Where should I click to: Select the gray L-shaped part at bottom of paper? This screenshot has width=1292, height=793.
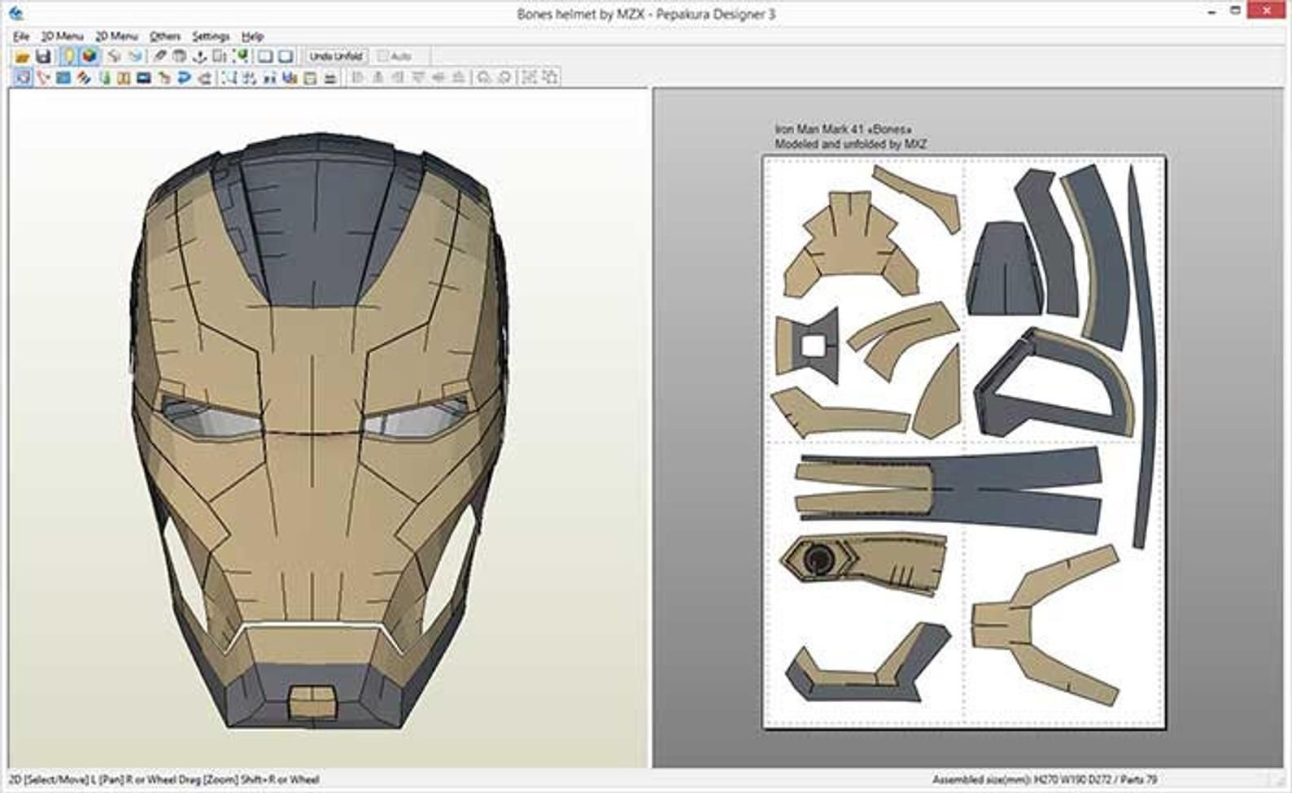click(x=866, y=663)
